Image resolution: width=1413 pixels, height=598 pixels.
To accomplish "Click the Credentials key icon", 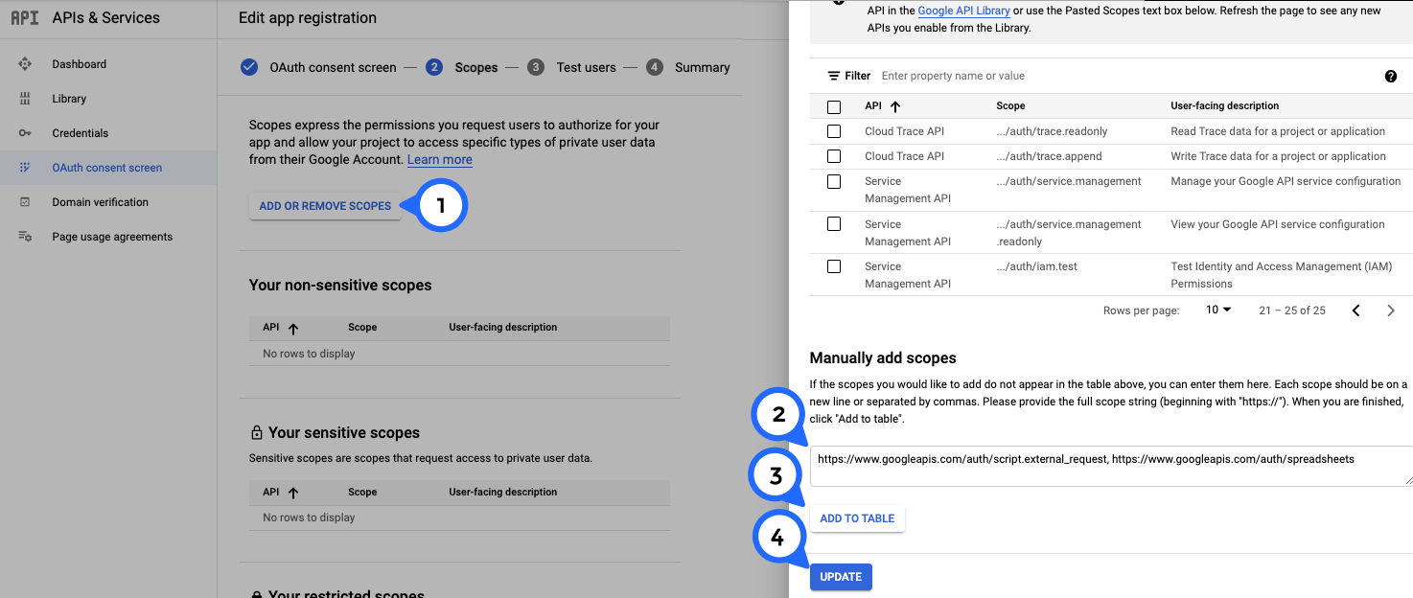I will point(25,133).
